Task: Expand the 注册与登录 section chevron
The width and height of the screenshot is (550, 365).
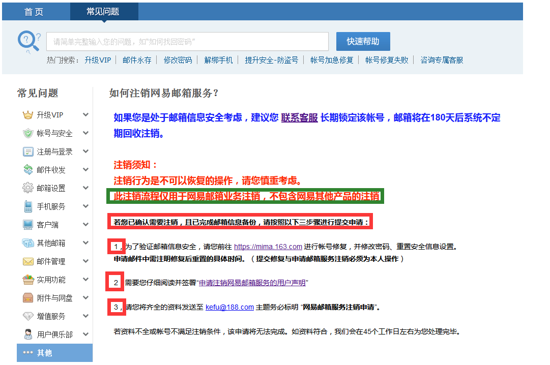Action: click(x=85, y=151)
